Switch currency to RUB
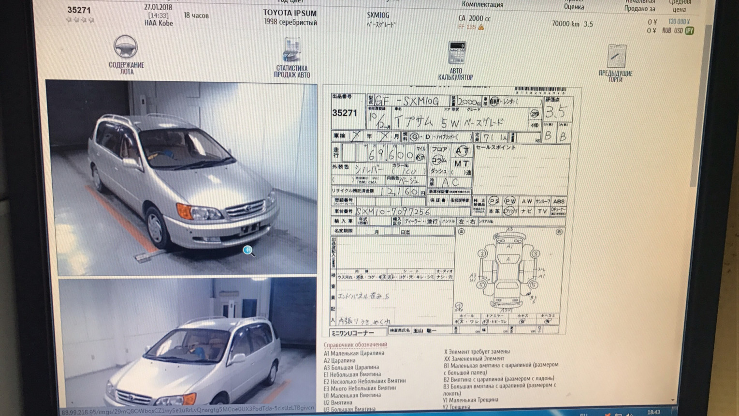Screen dimensions: 739x416 pos(667,31)
